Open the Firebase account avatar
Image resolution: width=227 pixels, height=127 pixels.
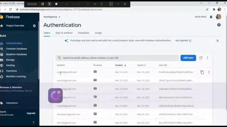[x=218, y=17]
